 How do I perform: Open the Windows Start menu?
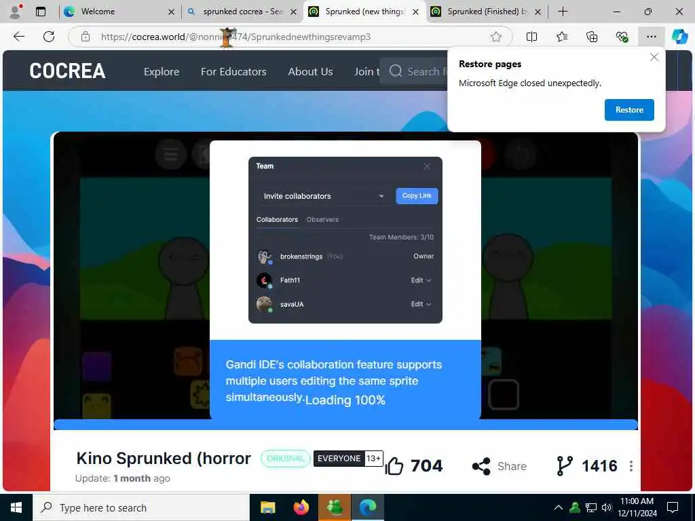click(16, 507)
